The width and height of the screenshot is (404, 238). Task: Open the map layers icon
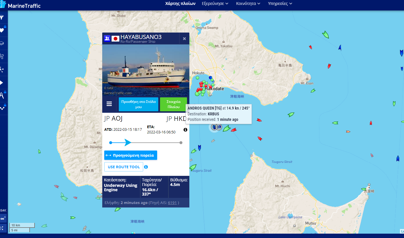tap(2, 43)
